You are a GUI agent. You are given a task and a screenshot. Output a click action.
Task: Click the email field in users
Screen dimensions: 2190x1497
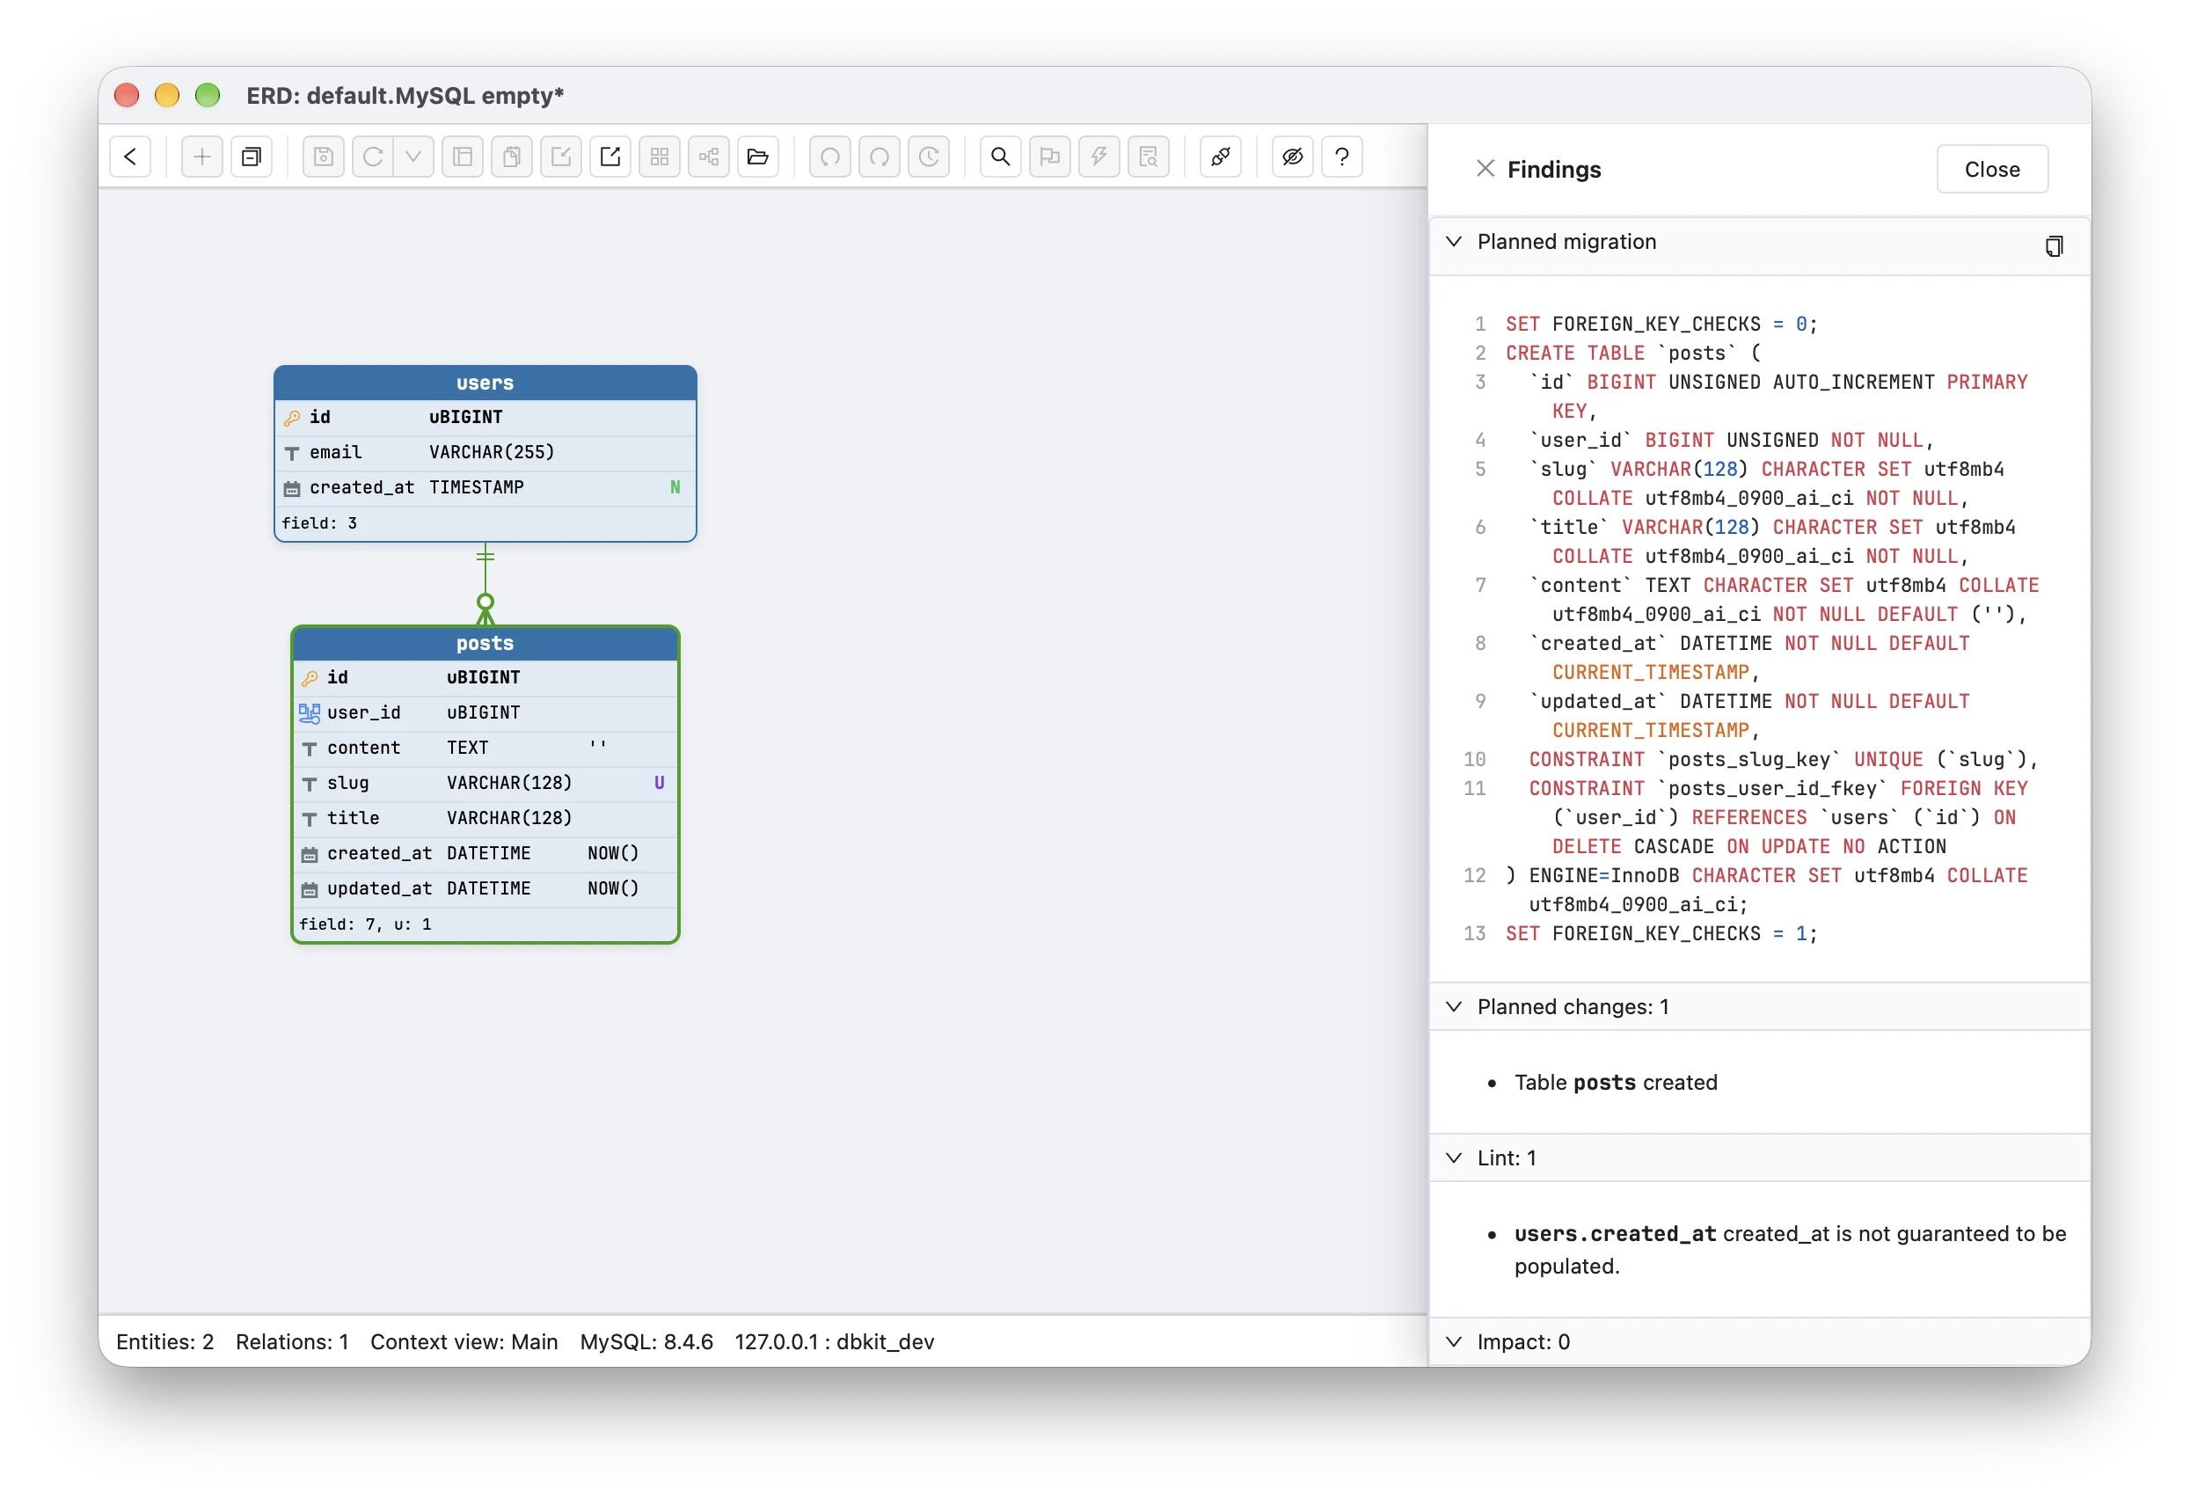pos(485,453)
